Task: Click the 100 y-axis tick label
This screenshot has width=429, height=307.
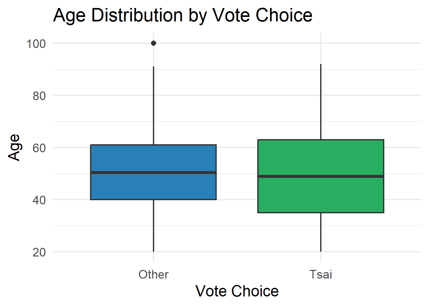Action: pos(36,43)
